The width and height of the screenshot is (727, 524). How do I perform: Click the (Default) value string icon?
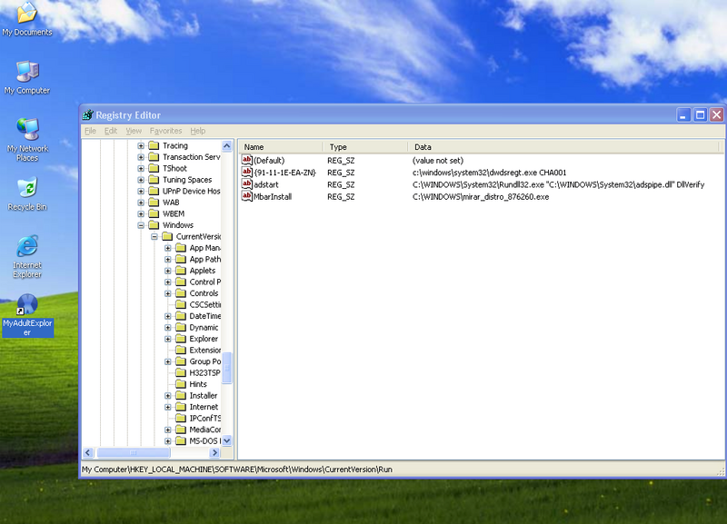(246, 161)
